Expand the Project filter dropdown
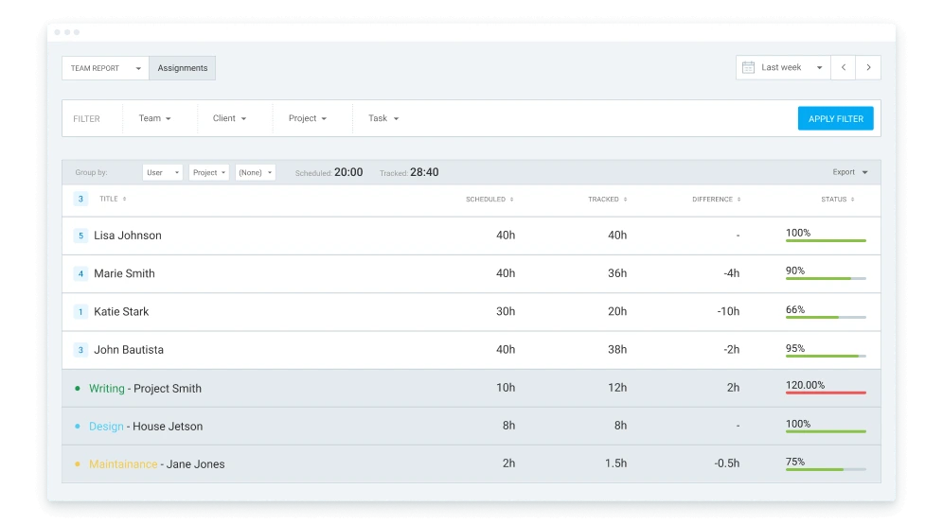This screenshot has width=943, height=524. click(308, 118)
